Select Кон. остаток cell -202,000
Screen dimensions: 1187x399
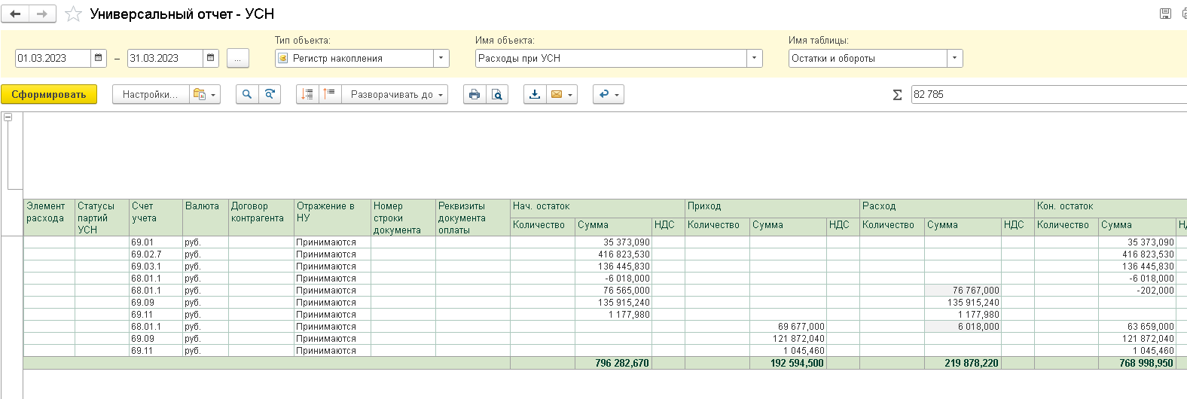[x=1137, y=291]
